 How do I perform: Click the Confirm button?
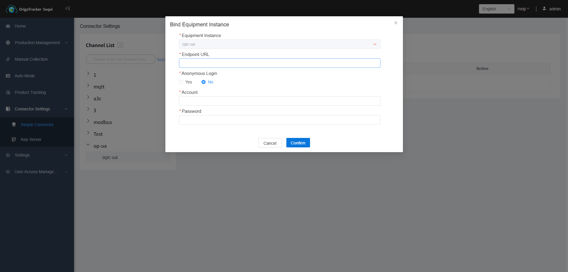(x=298, y=143)
